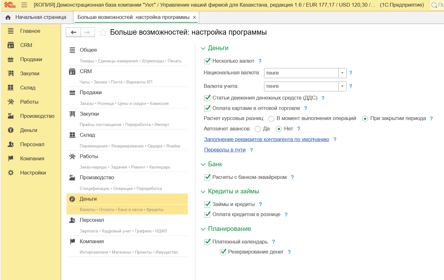Viewport: 444px width, 280px height.
Task: Click the Валюта учета text field
Action: click(x=301, y=86)
